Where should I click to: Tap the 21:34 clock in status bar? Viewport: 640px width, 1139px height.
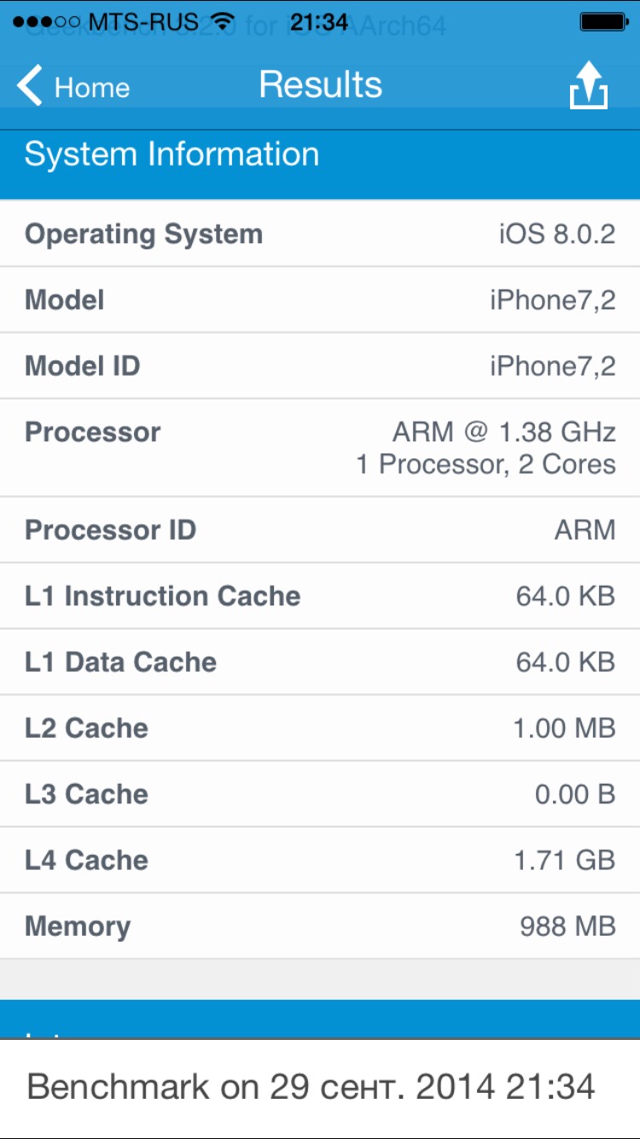(319, 21)
